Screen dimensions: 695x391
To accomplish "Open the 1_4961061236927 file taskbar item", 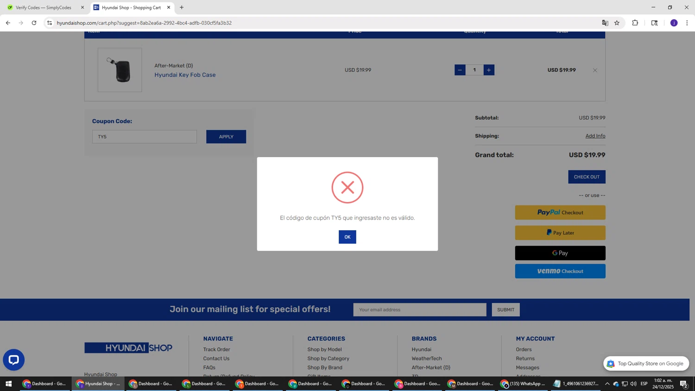I will coord(576,384).
